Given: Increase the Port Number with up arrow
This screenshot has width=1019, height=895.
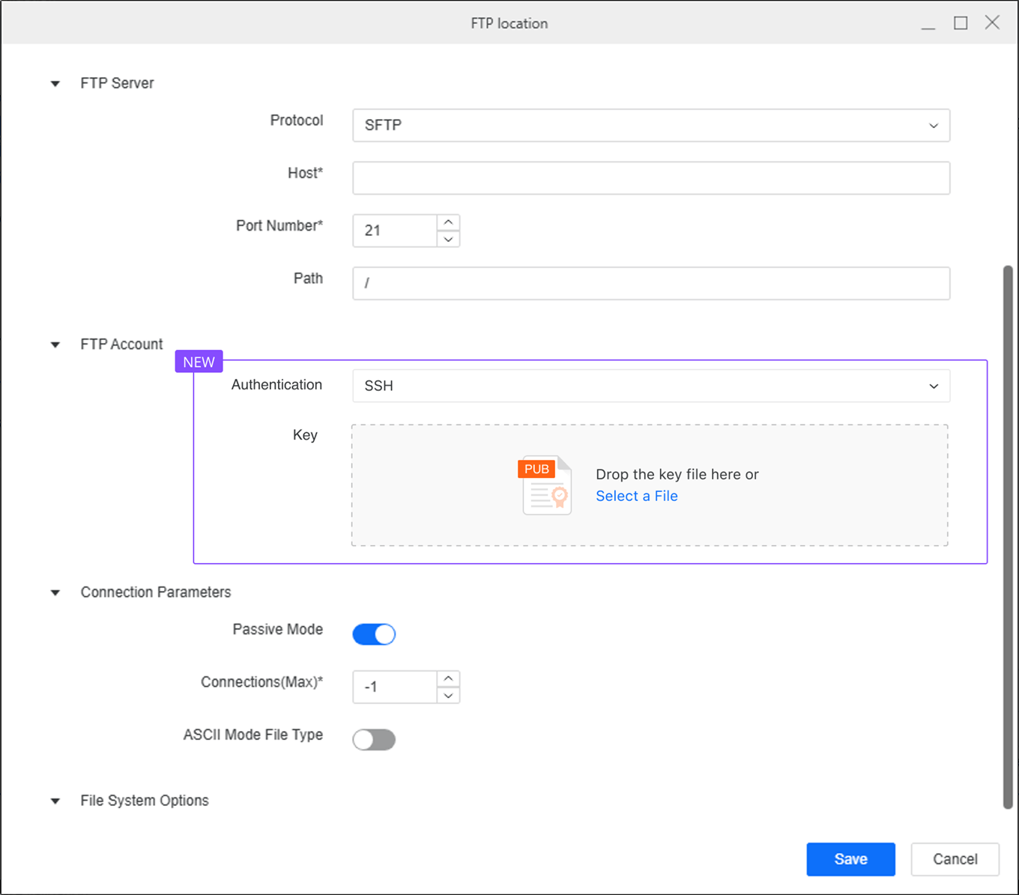Looking at the screenshot, I should point(448,222).
